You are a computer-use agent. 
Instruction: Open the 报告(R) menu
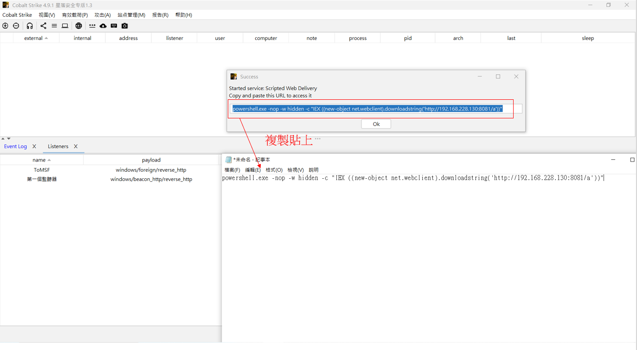(x=160, y=15)
